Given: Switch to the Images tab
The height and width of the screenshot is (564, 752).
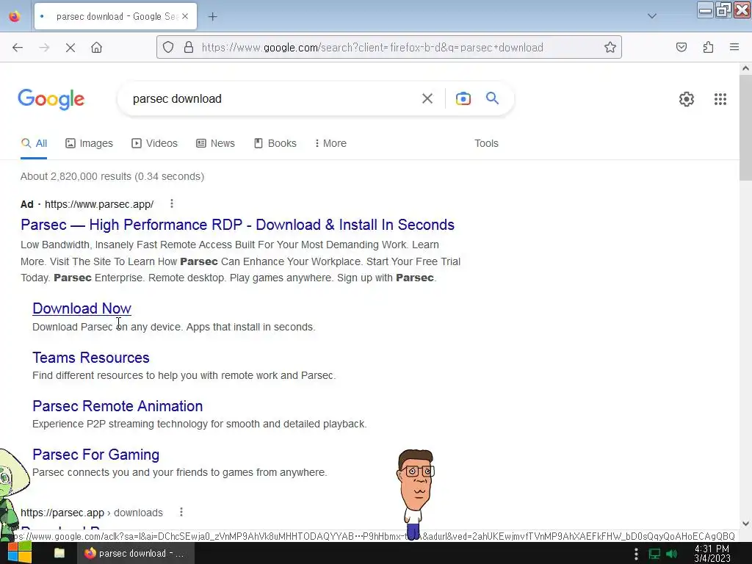Looking at the screenshot, I should coord(89,143).
